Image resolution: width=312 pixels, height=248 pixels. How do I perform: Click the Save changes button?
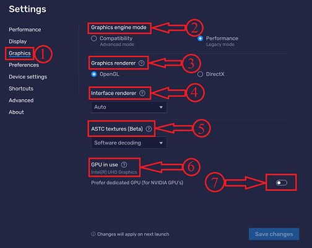(x=274, y=234)
